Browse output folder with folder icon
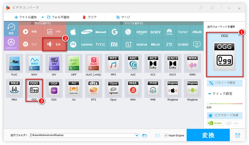This screenshot has width=249, height=145. (x=145, y=135)
